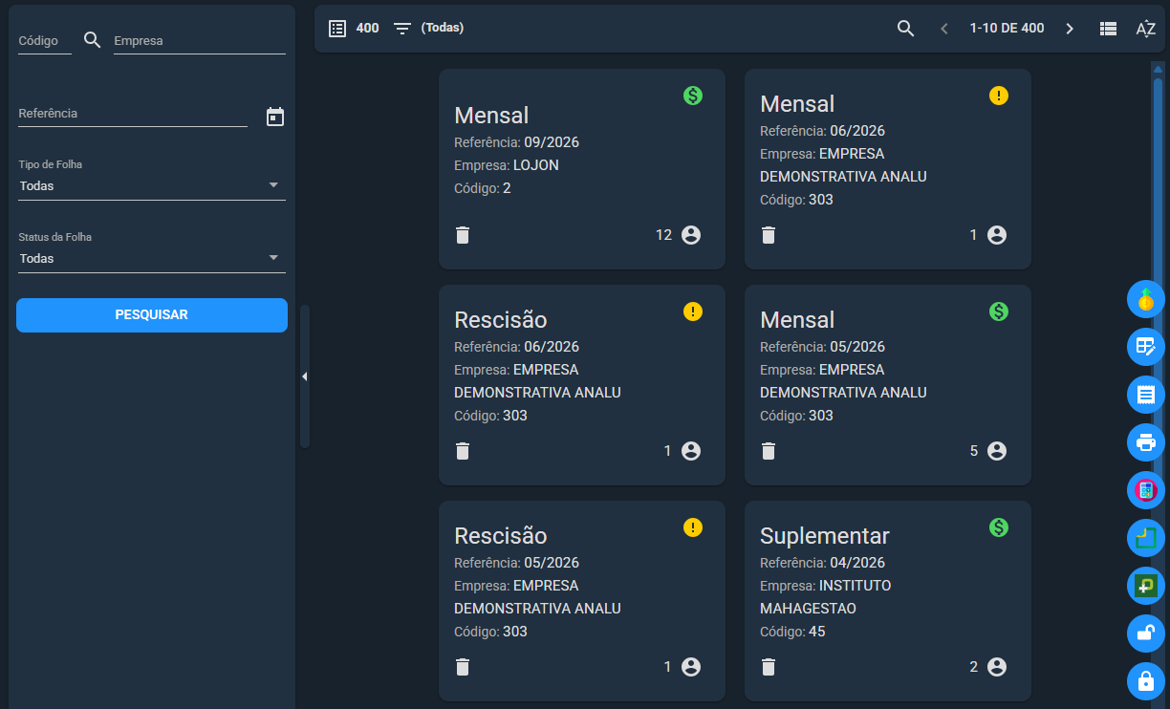This screenshot has width=1170, height=709.
Task: Click the PESQUISAR button
Action: pos(152,314)
